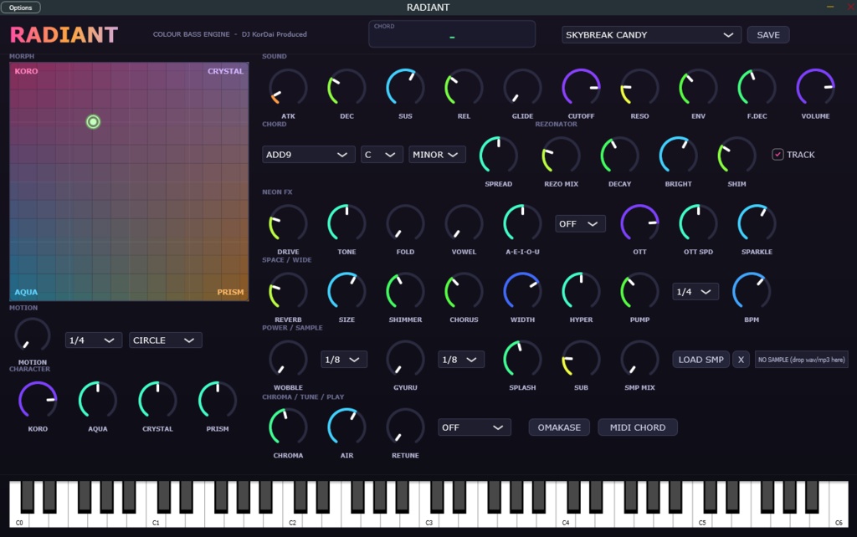Click the VOLUME knob
Screen dimensions: 857x537
point(815,88)
